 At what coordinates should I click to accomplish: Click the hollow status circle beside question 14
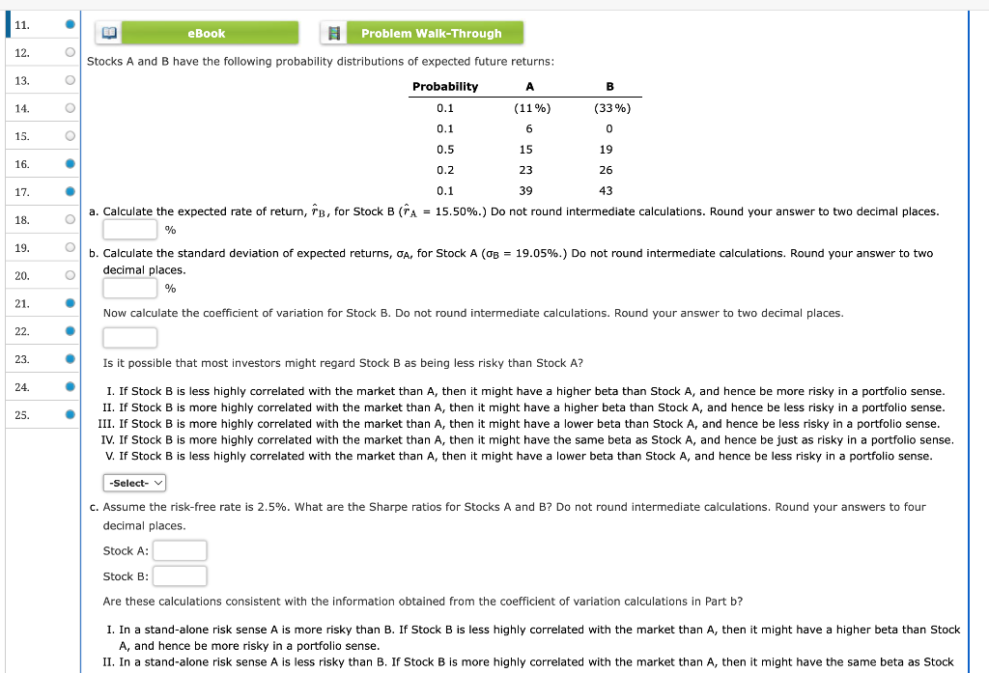pos(68,107)
